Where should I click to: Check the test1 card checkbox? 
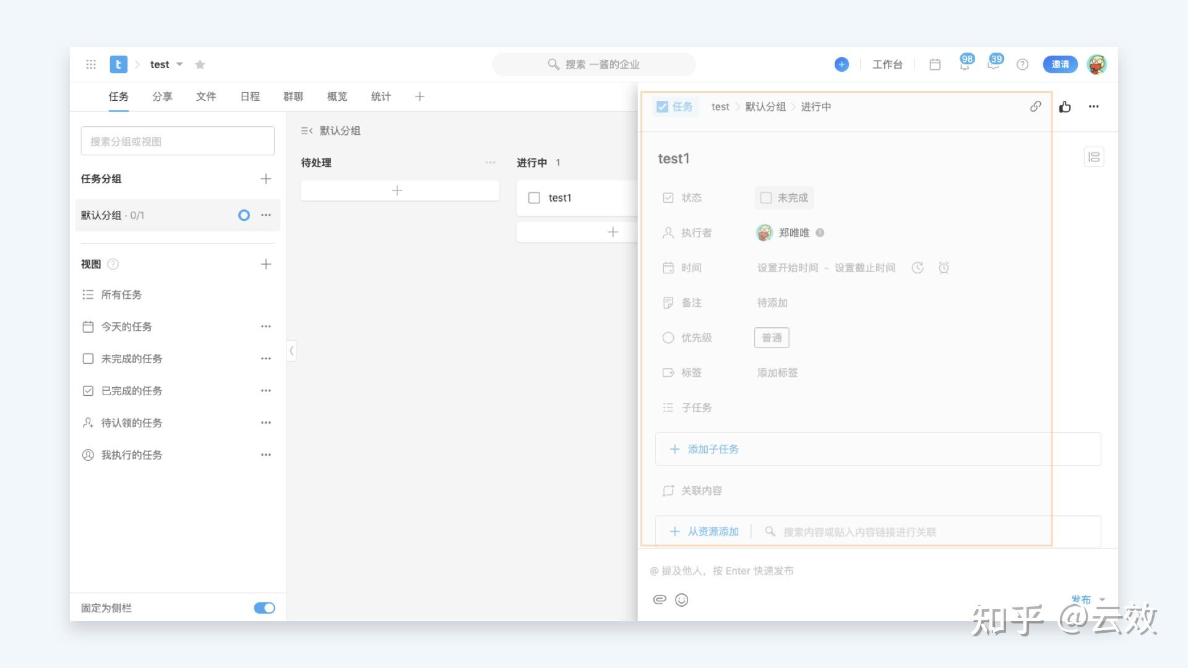(534, 198)
